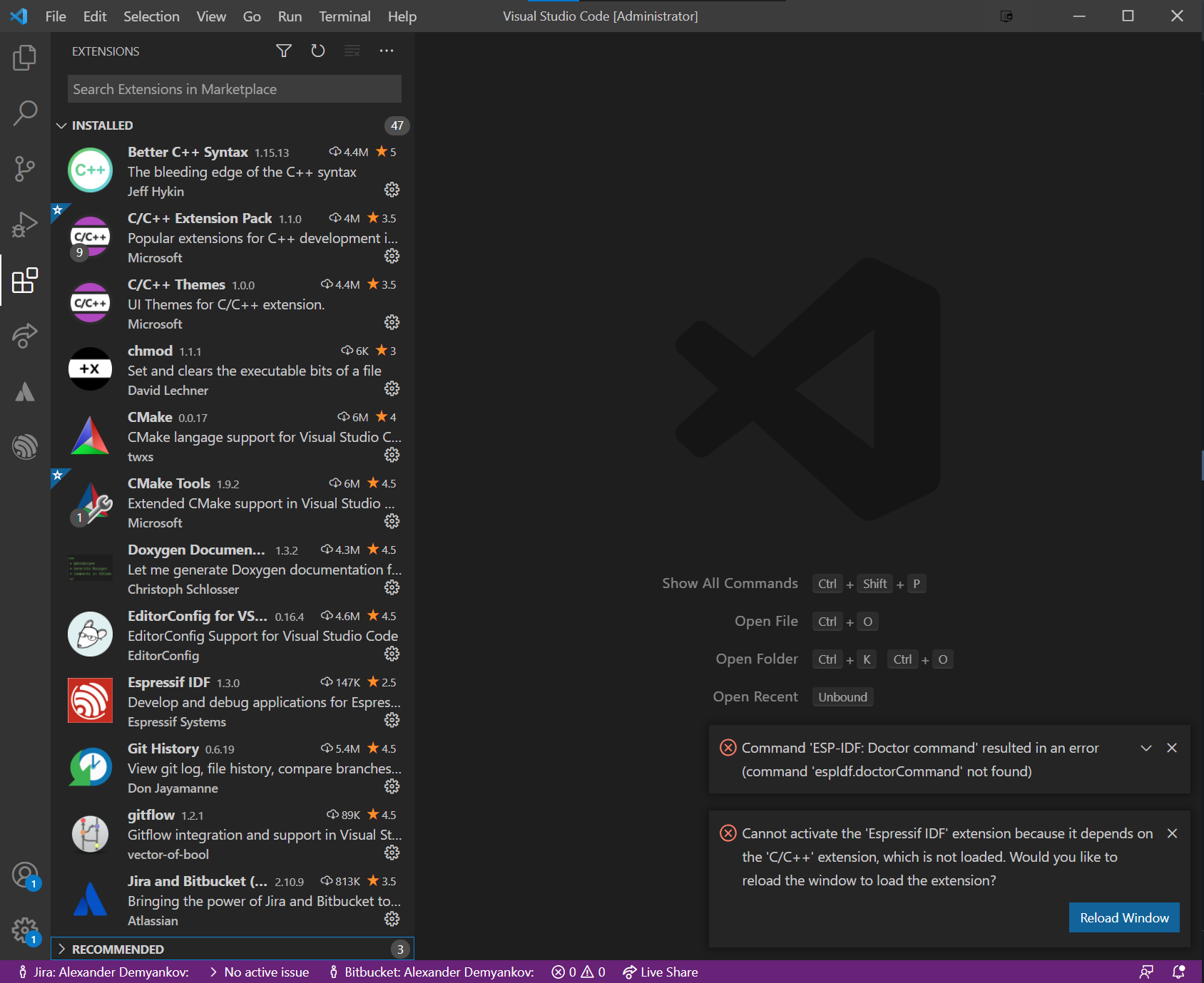
Task: Click 'No active issue' in the status bar
Action: tap(265, 972)
